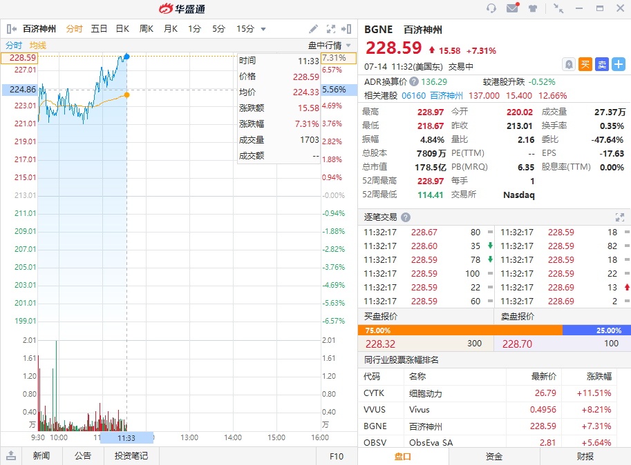Click the 百济神州 HK stock name link
This screenshot has height=465, width=631.
click(446, 96)
